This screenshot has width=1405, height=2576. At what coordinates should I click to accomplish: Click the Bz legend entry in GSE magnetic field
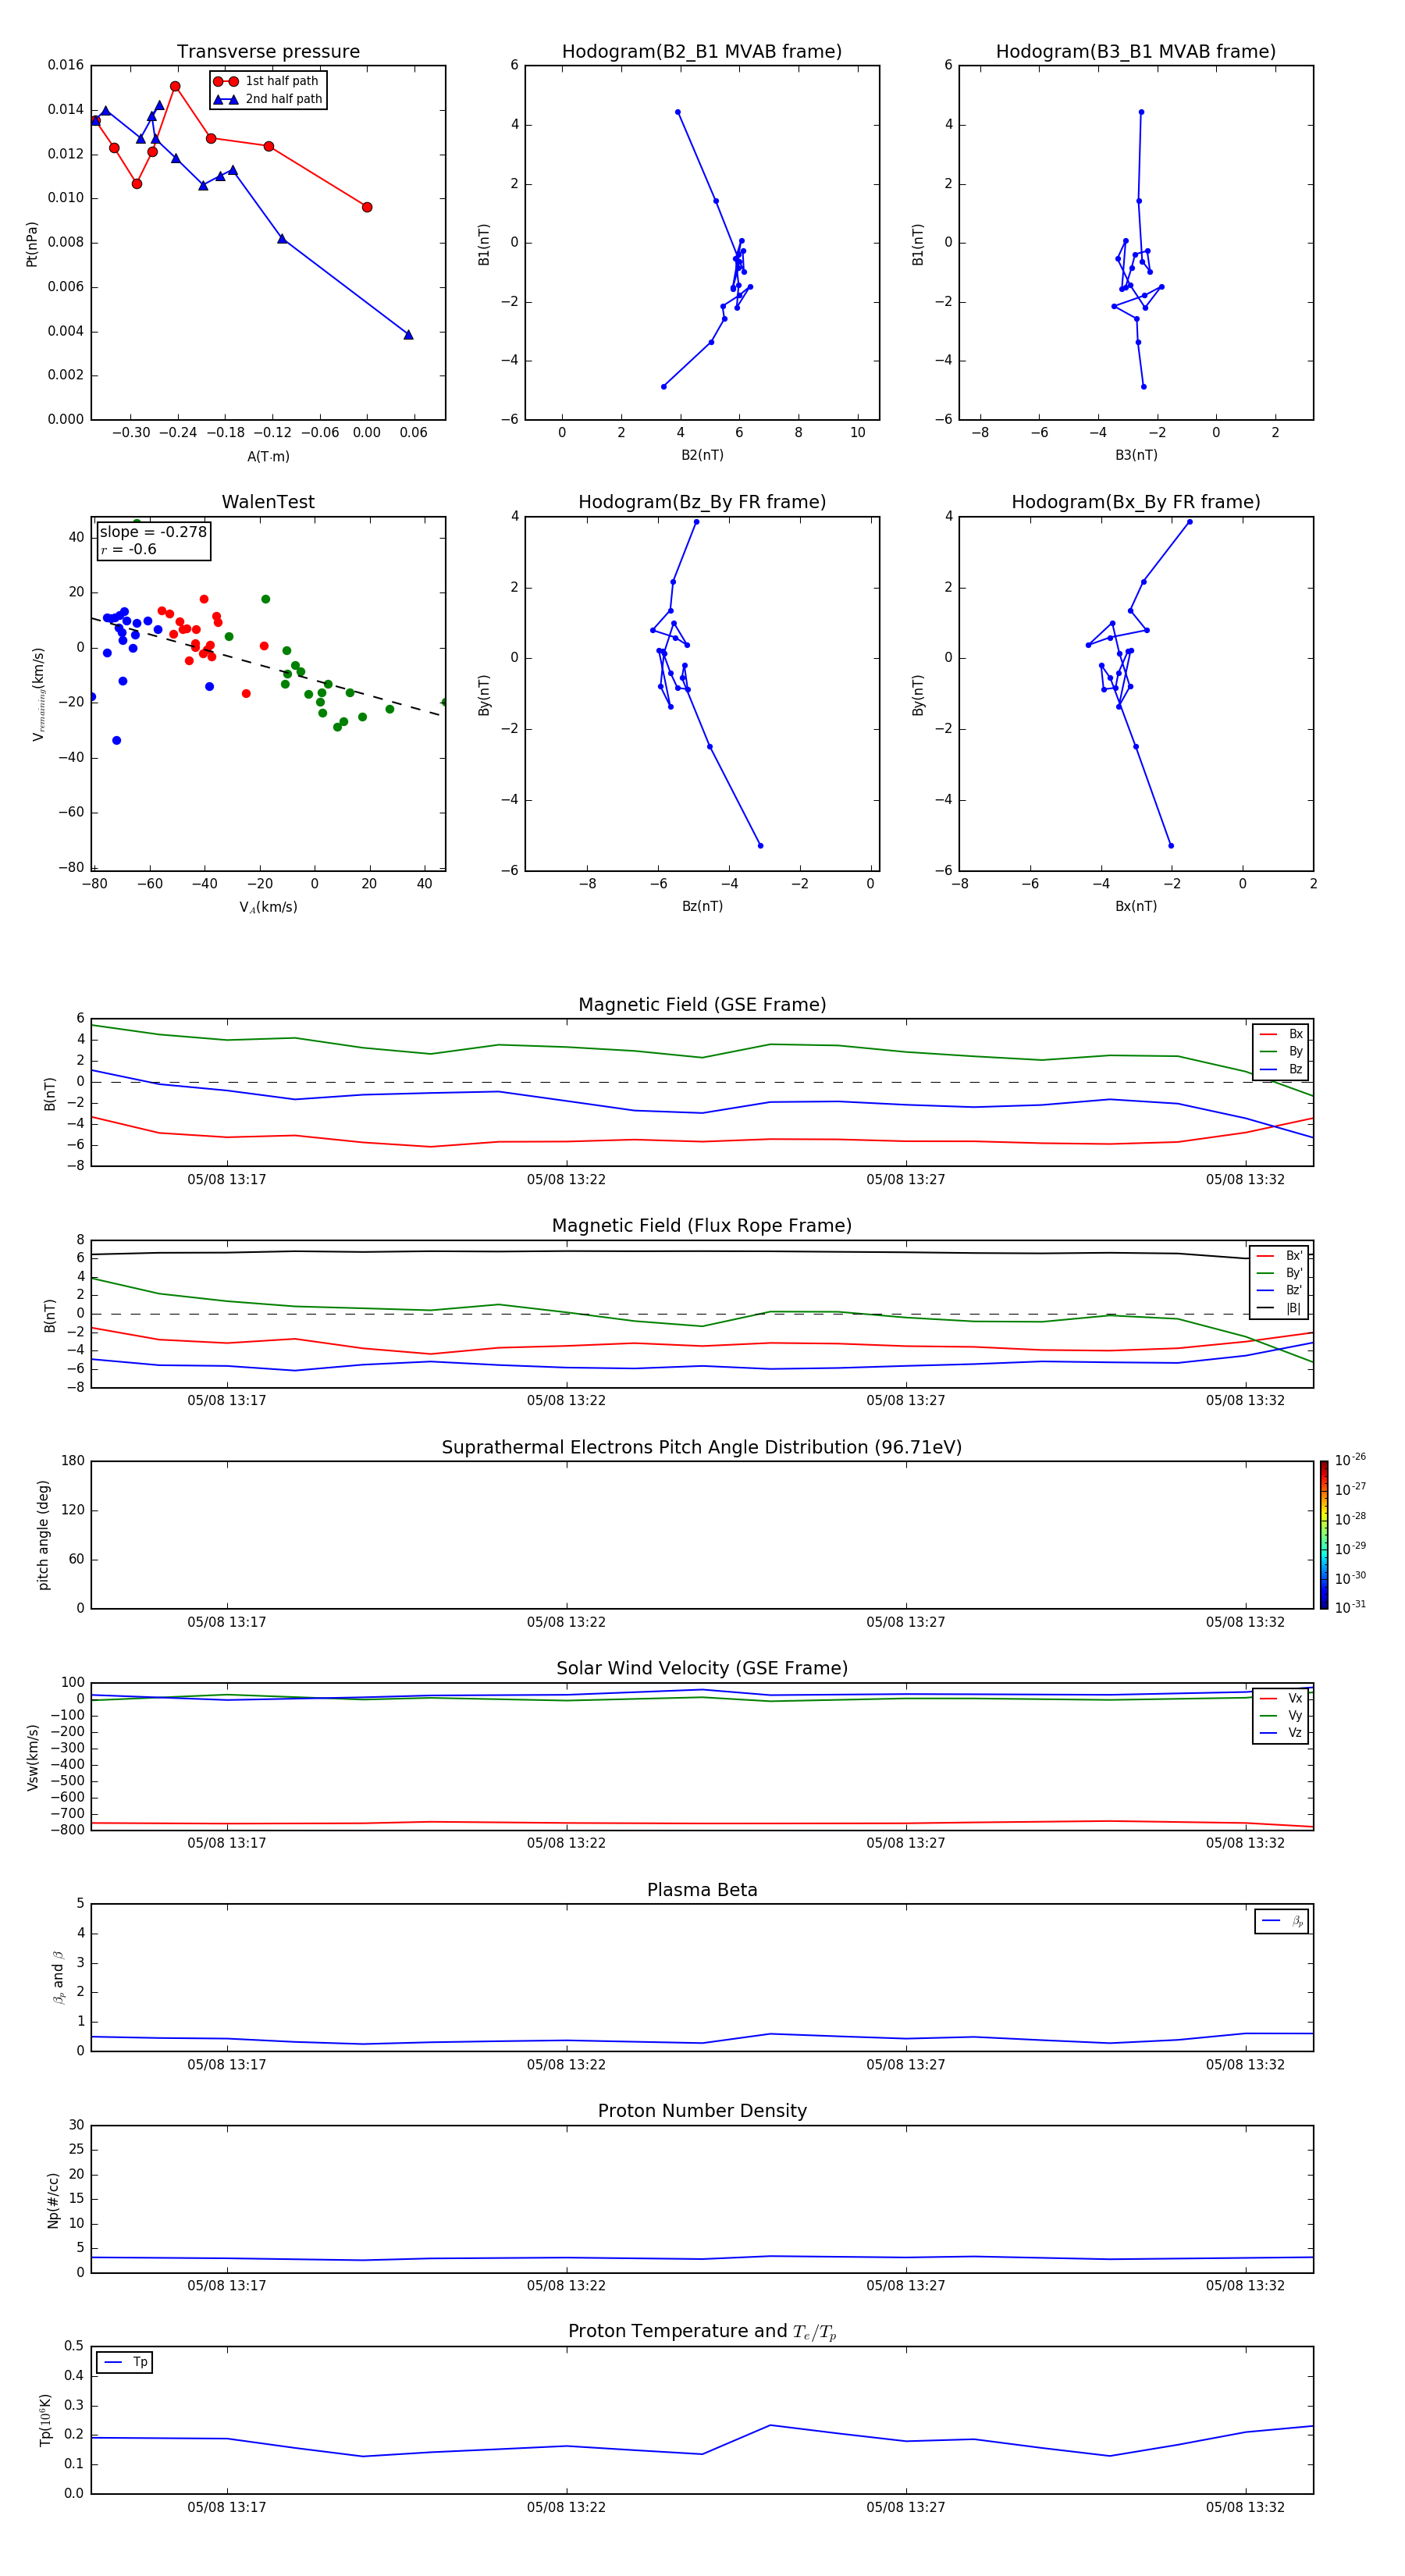coord(1281,1069)
